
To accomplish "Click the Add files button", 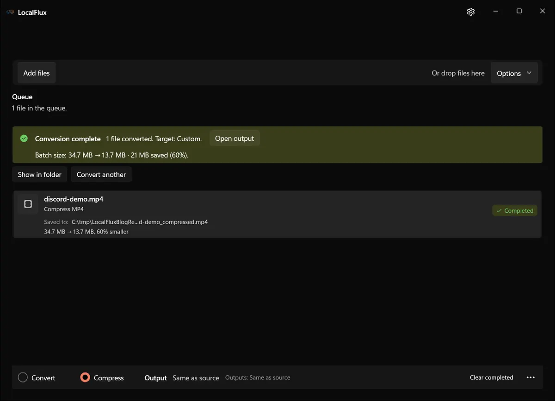I will 37,73.
